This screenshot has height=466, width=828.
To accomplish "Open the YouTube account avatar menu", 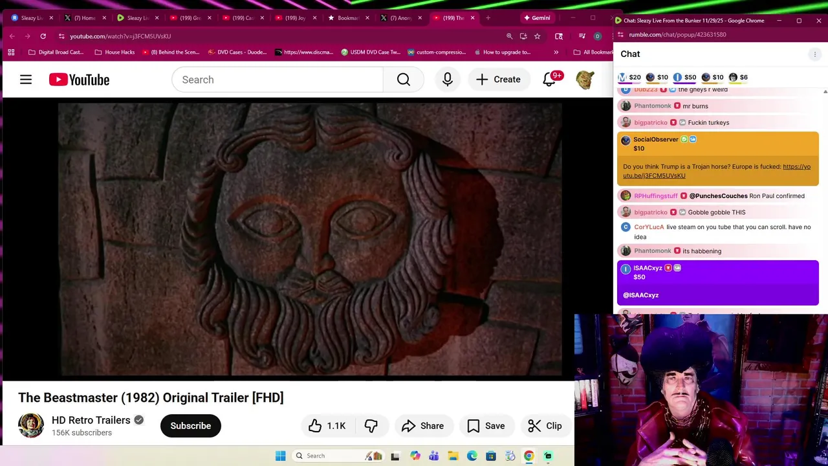I will (x=585, y=80).
